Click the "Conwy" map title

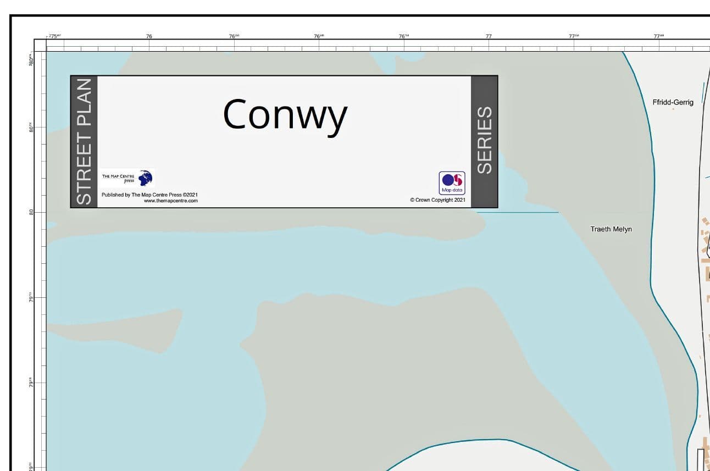[285, 115]
